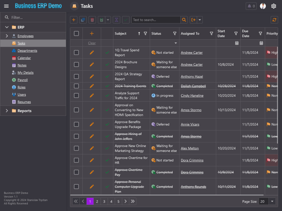Screen dimensions: 282x211
Task: Click the set task status clipboard icon
Action: pos(102,20)
